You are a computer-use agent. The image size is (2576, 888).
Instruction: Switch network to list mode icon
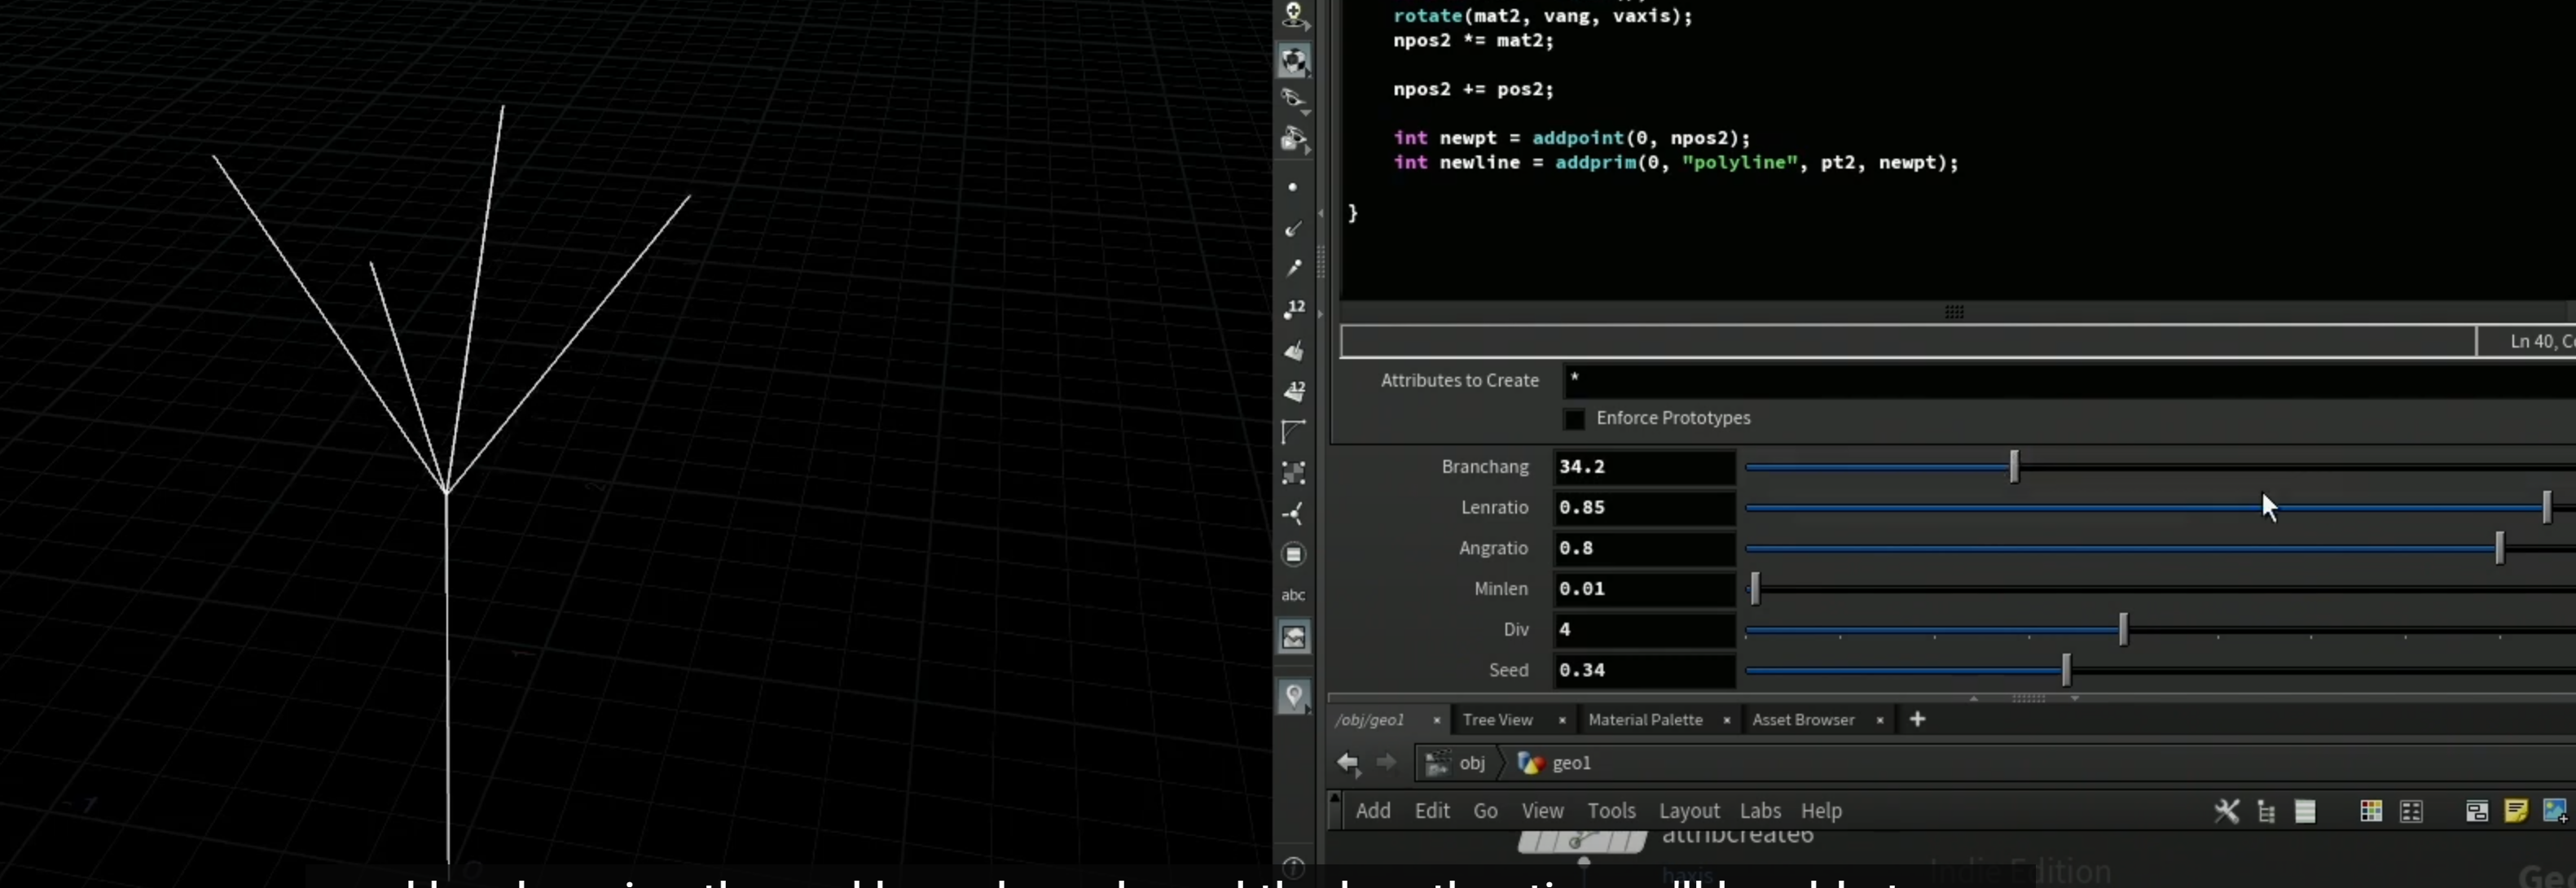[x=2305, y=811]
